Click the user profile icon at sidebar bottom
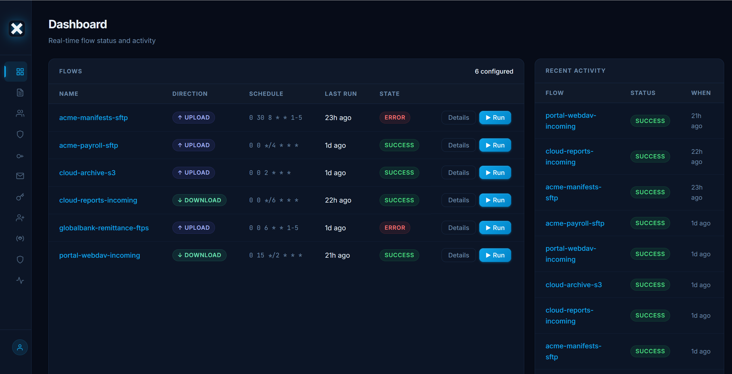 click(20, 347)
